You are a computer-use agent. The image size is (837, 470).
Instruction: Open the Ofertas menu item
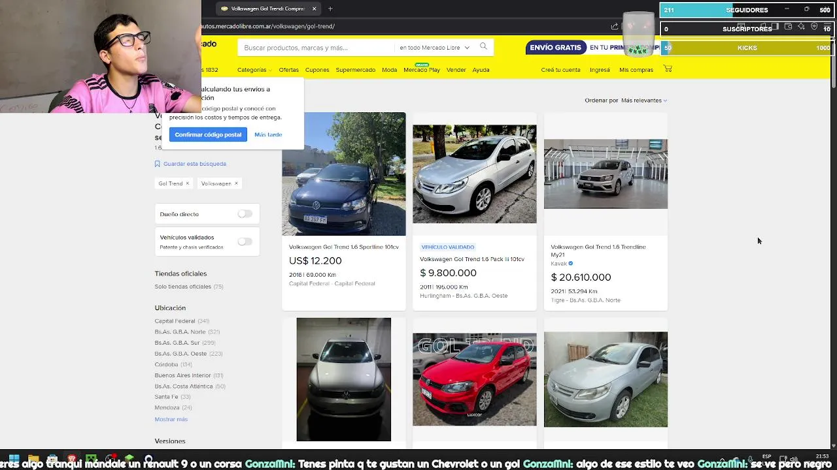(x=288, y=70)
